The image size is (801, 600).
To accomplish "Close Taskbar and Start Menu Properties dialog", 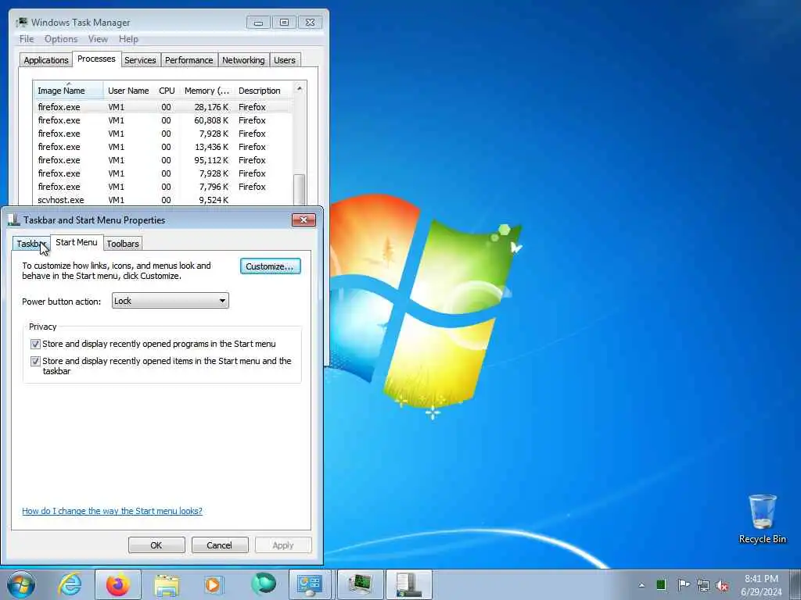I will click(304, 220).
